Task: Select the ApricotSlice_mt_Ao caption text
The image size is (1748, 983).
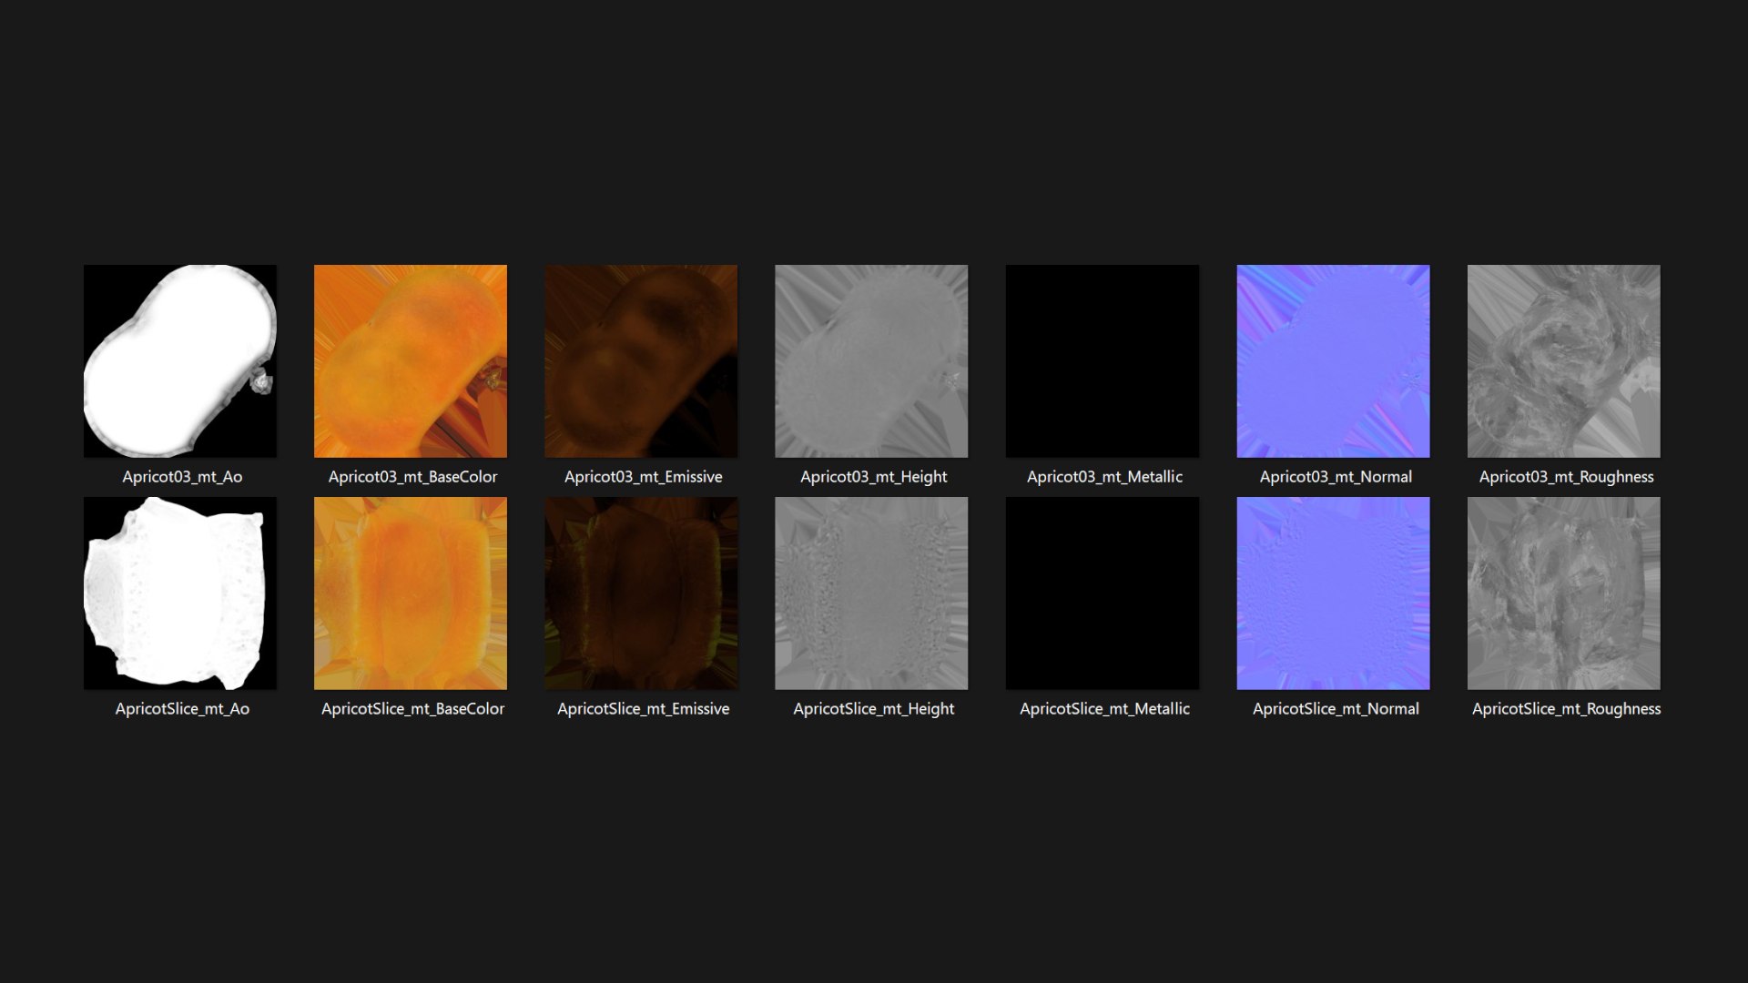Action: (x=182, y=709)
